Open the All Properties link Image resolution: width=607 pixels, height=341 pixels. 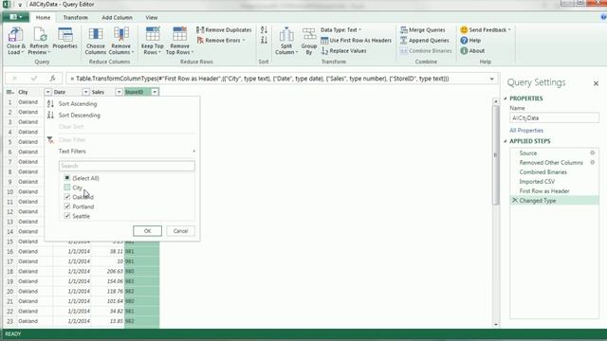point(526,131)
